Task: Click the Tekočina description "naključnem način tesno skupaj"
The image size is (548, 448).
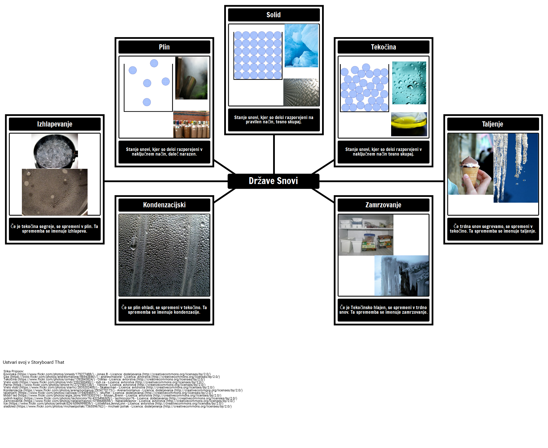Action: [x=383, y=152]
